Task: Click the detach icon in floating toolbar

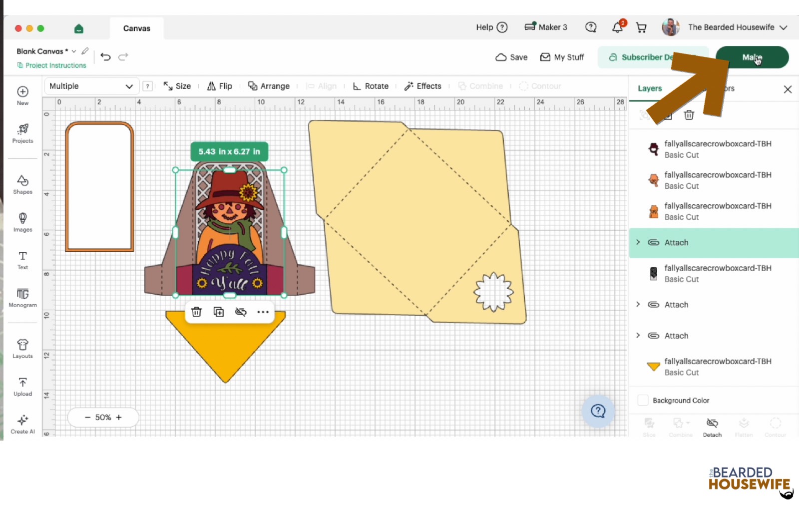Action: (241, 312)
